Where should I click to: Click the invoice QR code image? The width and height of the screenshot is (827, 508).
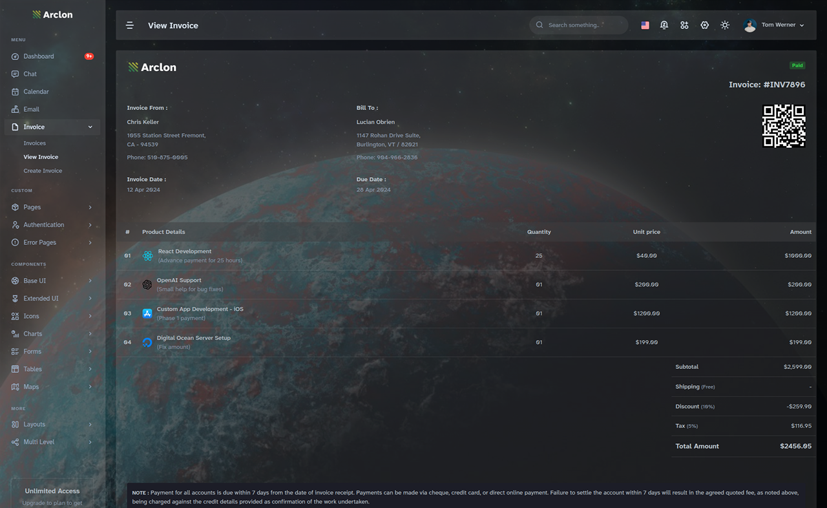784,126
